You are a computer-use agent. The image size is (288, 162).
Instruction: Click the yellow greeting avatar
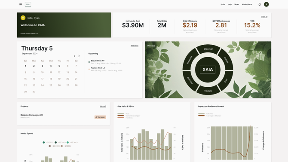click(x=23, y=18)
